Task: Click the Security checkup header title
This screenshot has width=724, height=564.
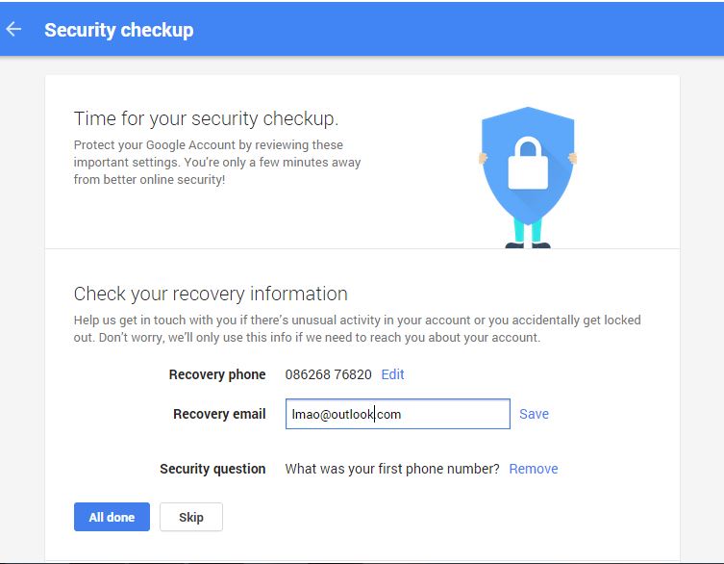Action: click(x=118, y=30)
